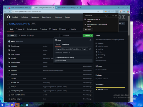Screen dimensions: 143x107
Task: Switch to the Actions tab
Action: pyautogui.click(x=43, y=29)
